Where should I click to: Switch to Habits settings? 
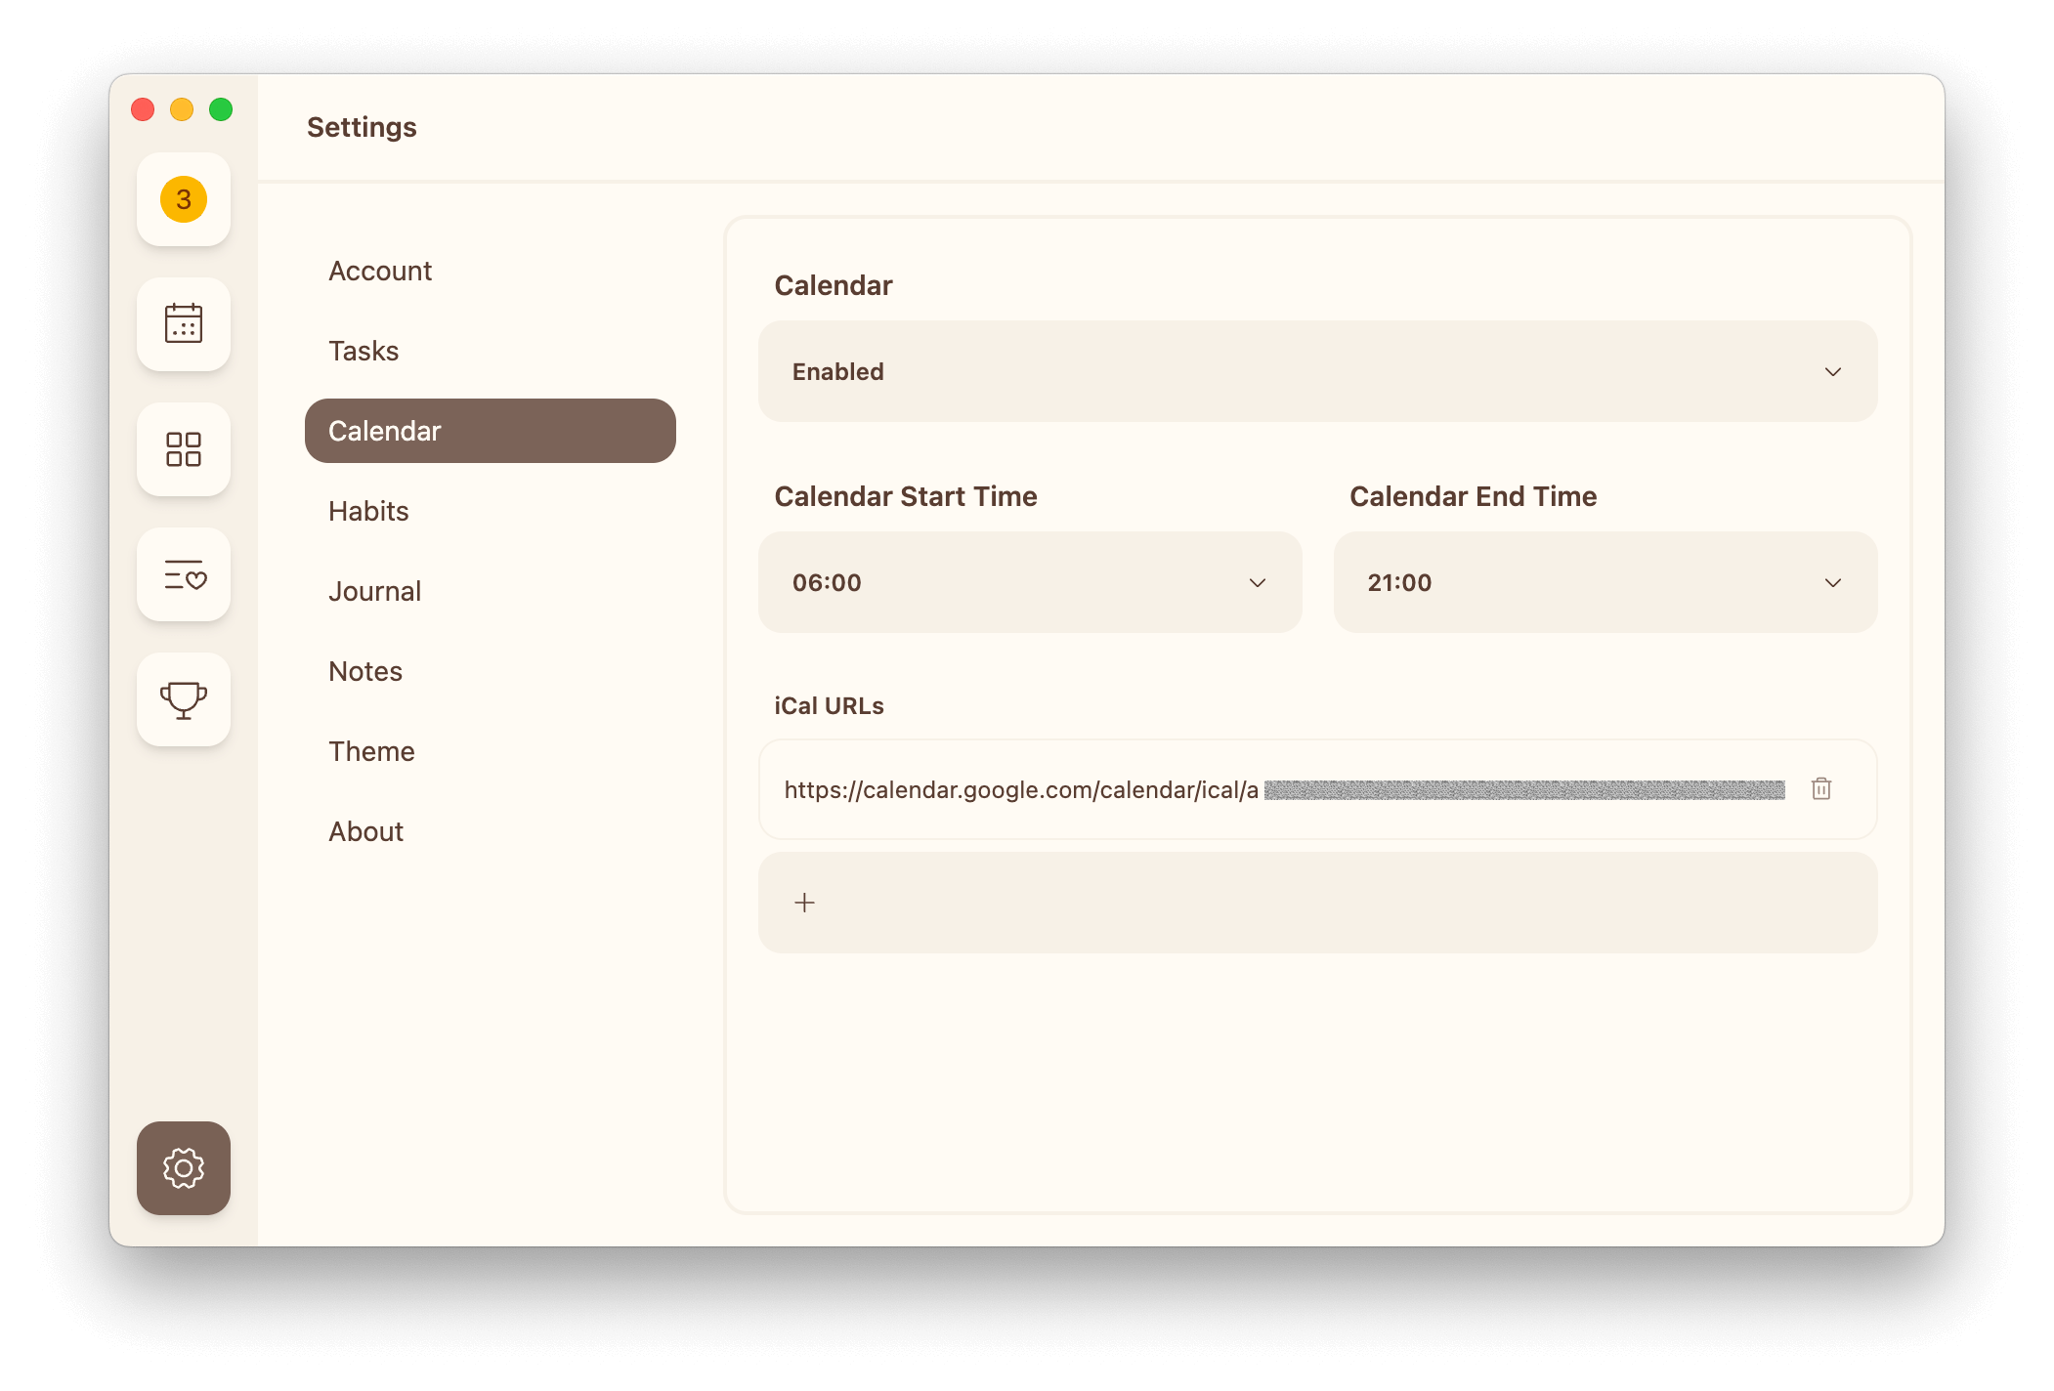pyautogui.click(x=491, y=511)
